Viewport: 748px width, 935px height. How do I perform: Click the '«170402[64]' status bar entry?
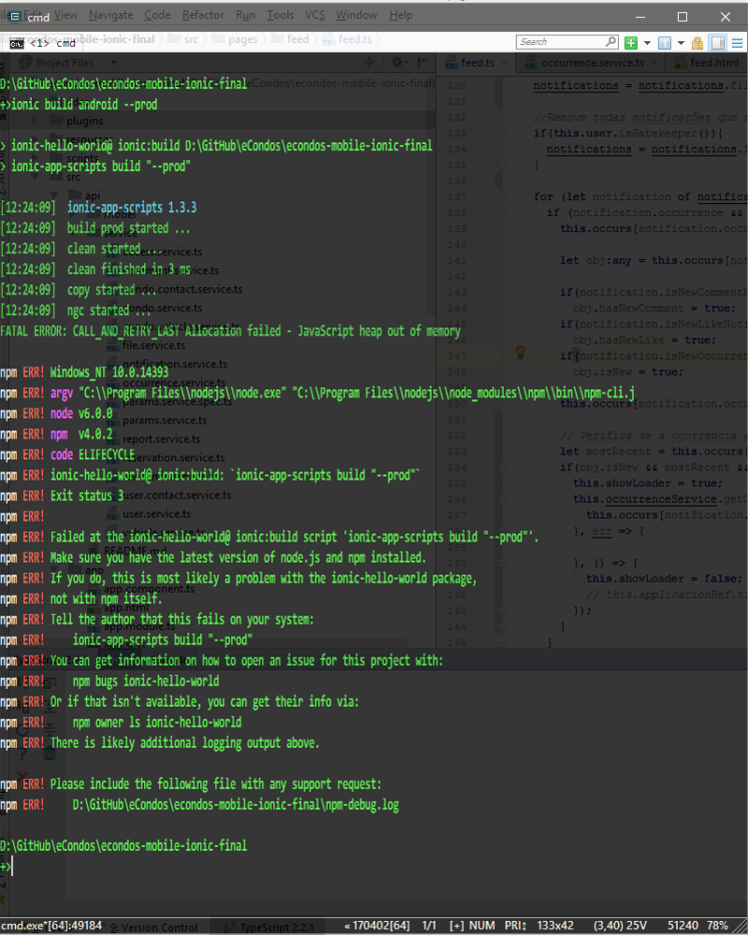377,926
